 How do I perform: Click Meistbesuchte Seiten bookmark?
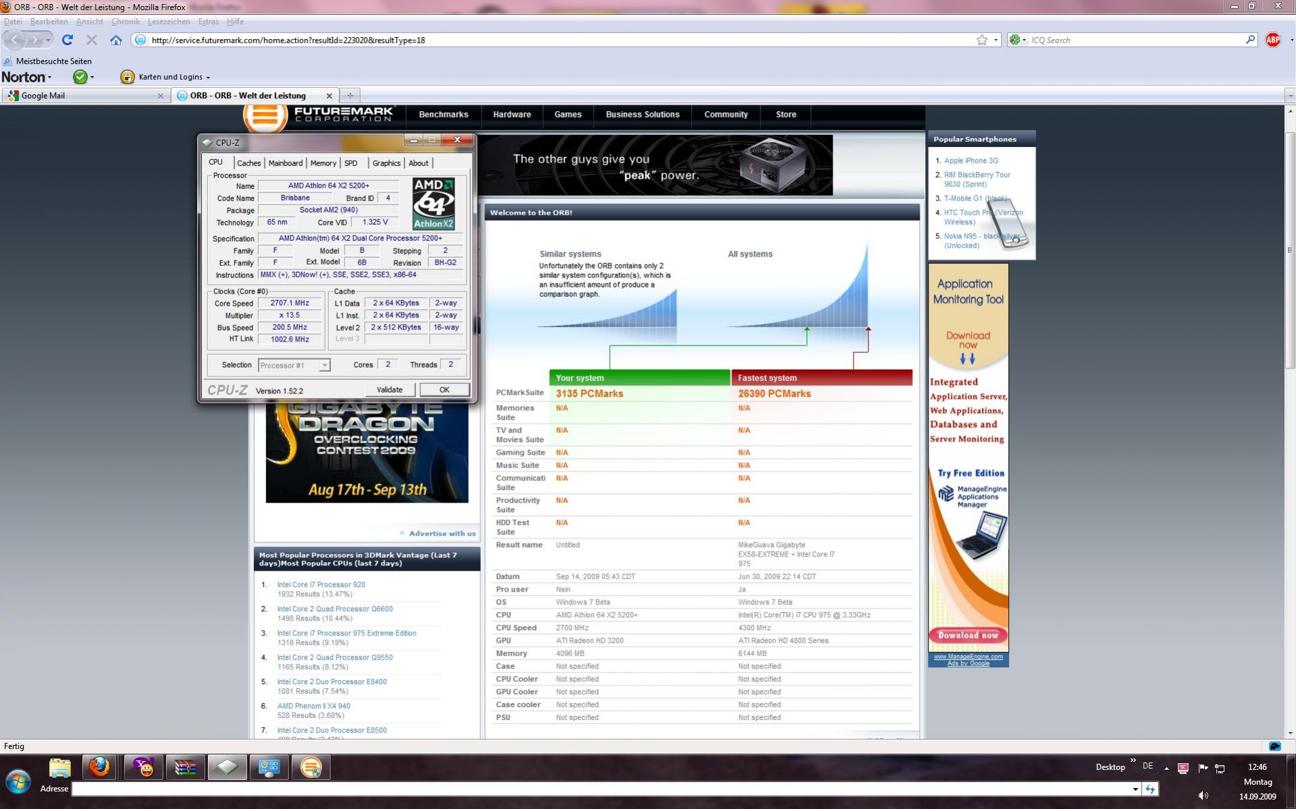pyautogui.click(x=53, y=61)
